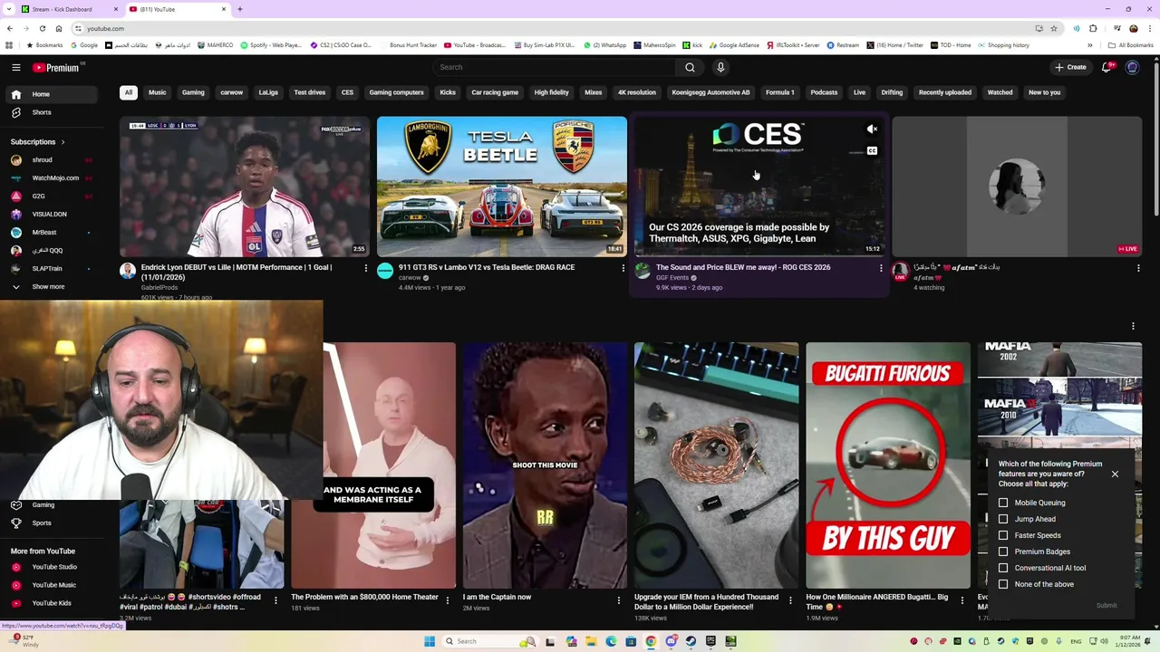Viewport: 1160px width, 652px height.
Task: Click the YouTube search input field
Action: 555,67
